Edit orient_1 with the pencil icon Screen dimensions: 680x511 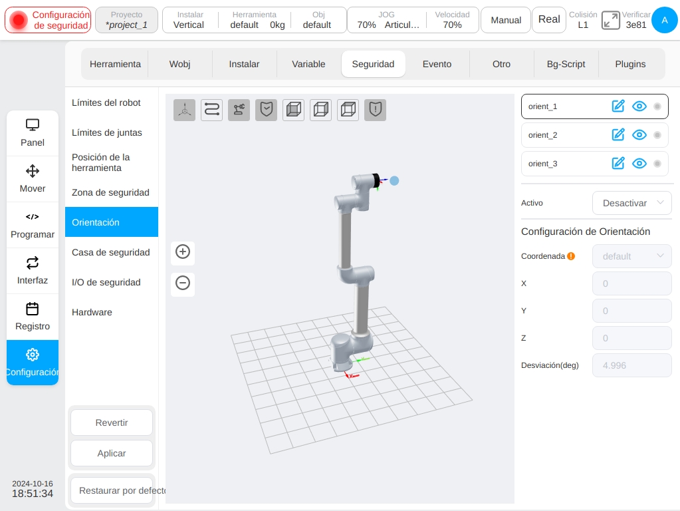(618, 106)
